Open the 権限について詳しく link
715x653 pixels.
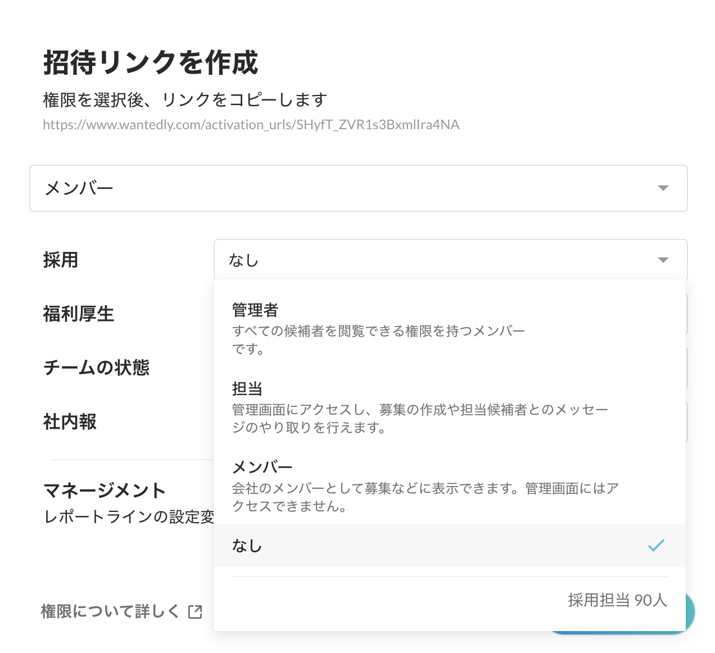[x=121, y=611]
